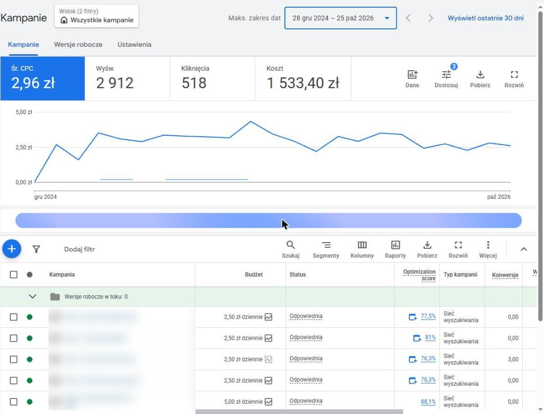
Task: Select the Kliknięcia metric card
Action: pyautogui.click(x=212, y=78)
